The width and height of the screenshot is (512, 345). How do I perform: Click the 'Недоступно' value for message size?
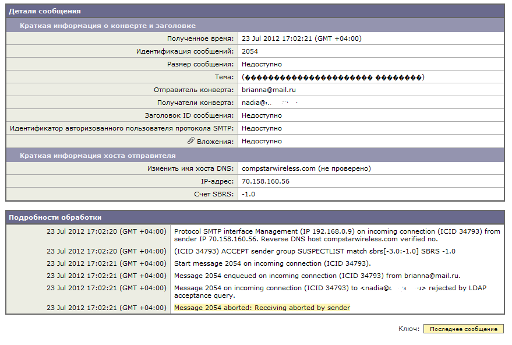click(262, 64)
